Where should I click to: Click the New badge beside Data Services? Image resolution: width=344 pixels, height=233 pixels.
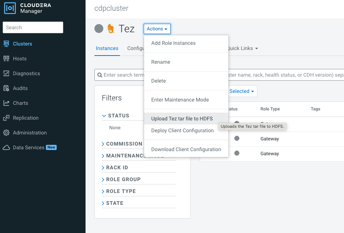point(51,147)
